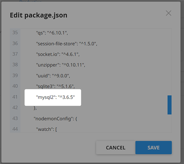Click the Edit package.json title
This screenshot has width=184, height=164.
click(39, 15)
